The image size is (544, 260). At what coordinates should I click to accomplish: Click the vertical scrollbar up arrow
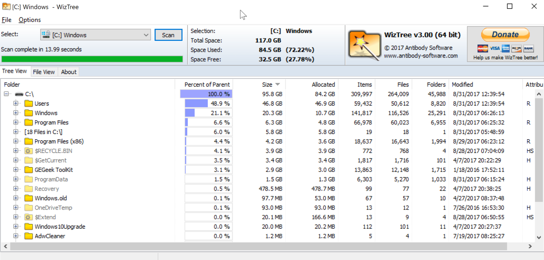click(x=539, y=94)
